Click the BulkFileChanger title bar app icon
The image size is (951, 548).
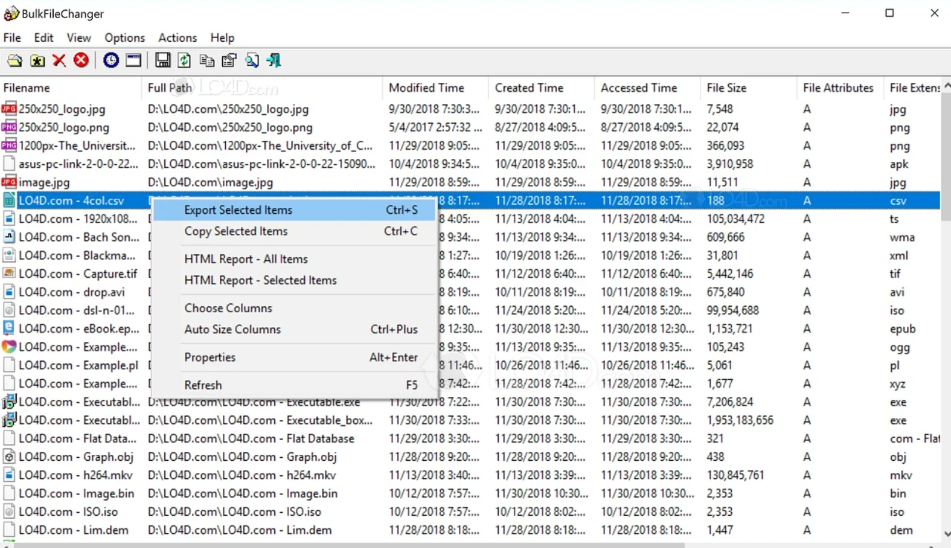(11, 13)
